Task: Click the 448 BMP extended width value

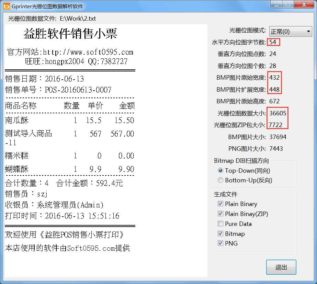Action: click(274, 89)
